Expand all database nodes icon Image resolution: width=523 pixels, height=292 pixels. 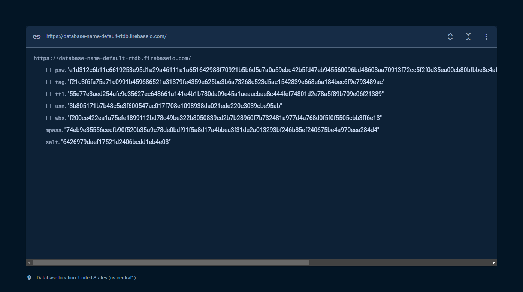point(450,37)
